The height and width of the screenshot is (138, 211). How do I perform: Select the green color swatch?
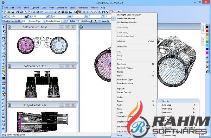click(x=207, y=42)
